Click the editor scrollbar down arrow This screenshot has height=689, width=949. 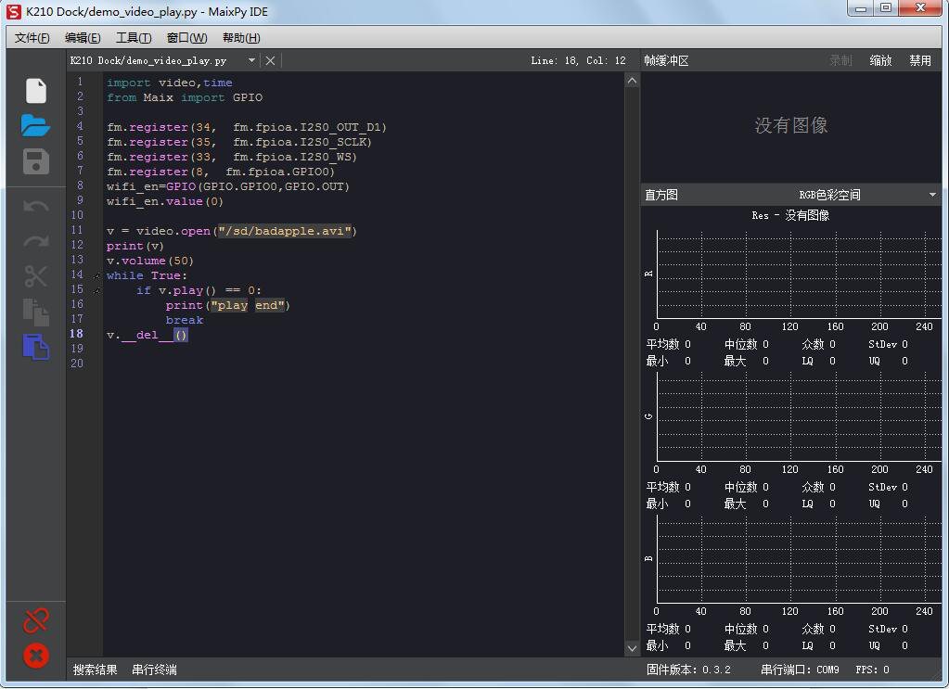click(632, 648)
